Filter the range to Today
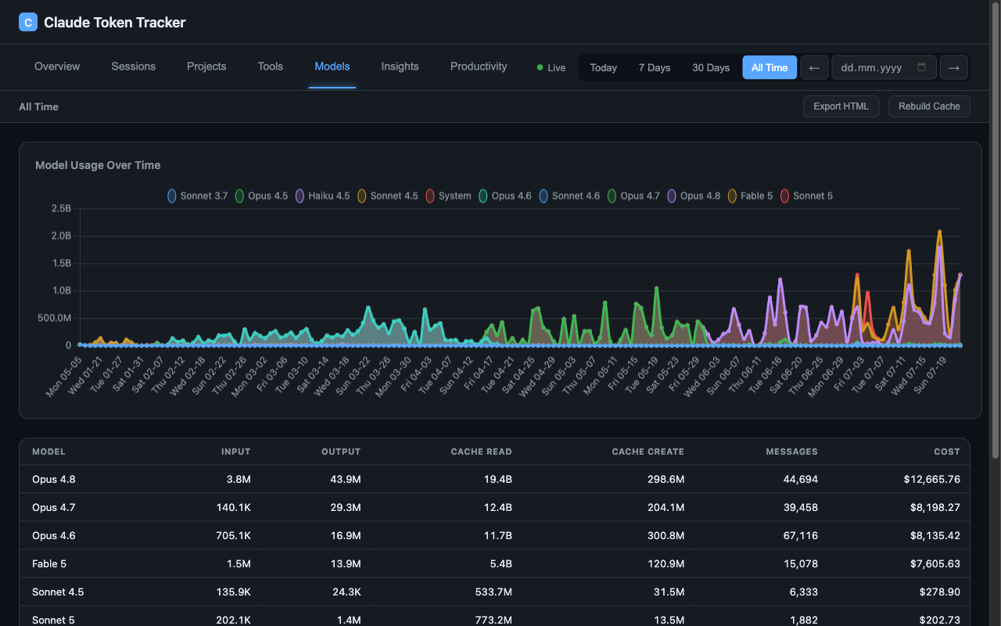Viewport: 1001px width, 626px height. tap(604, 67)
